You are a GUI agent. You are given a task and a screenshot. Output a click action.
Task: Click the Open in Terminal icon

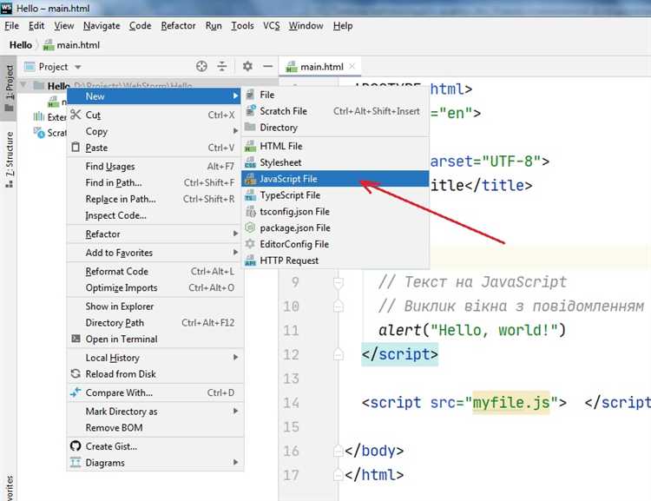76,339
